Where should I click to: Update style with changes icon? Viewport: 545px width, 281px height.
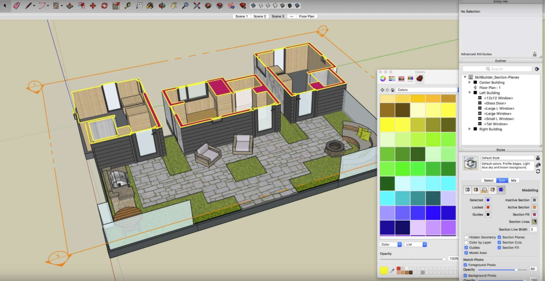coord(538,171)
